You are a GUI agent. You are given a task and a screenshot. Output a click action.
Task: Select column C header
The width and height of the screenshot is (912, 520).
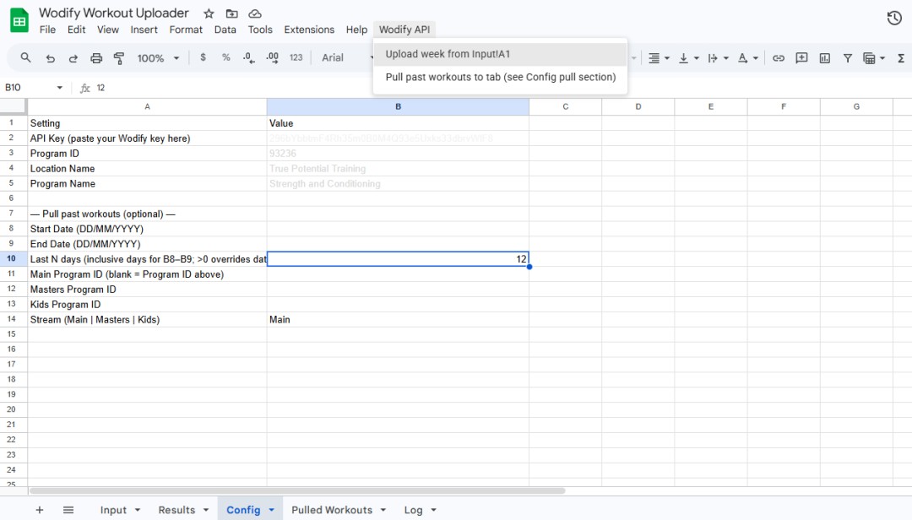click(x=565, y=106)
